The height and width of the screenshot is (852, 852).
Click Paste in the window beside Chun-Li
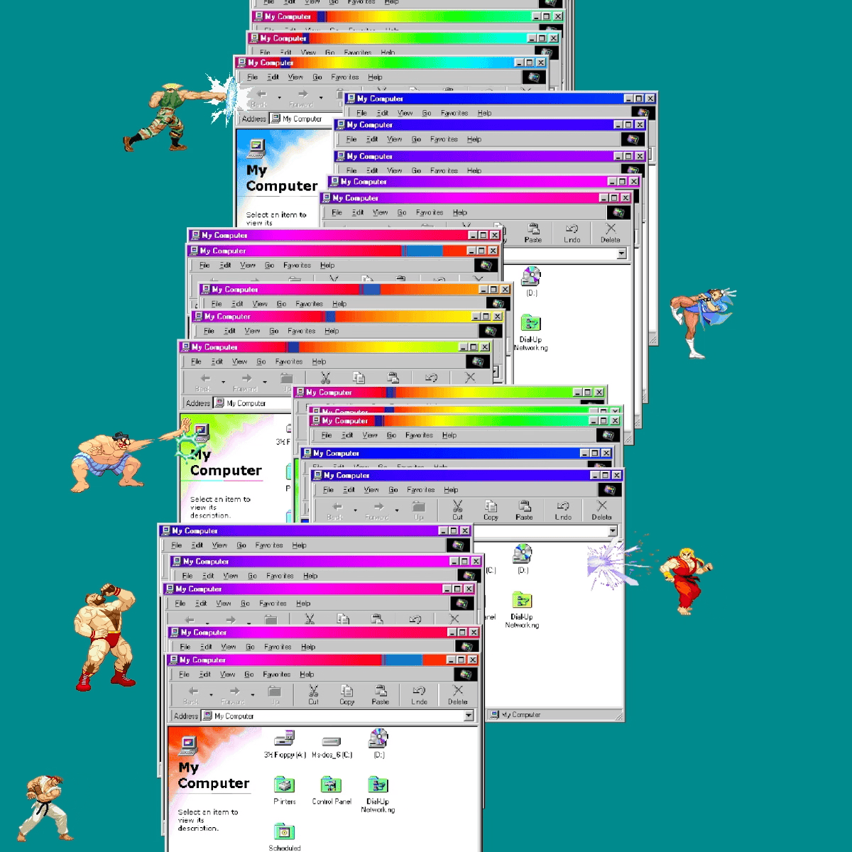[x=533, y=233]
